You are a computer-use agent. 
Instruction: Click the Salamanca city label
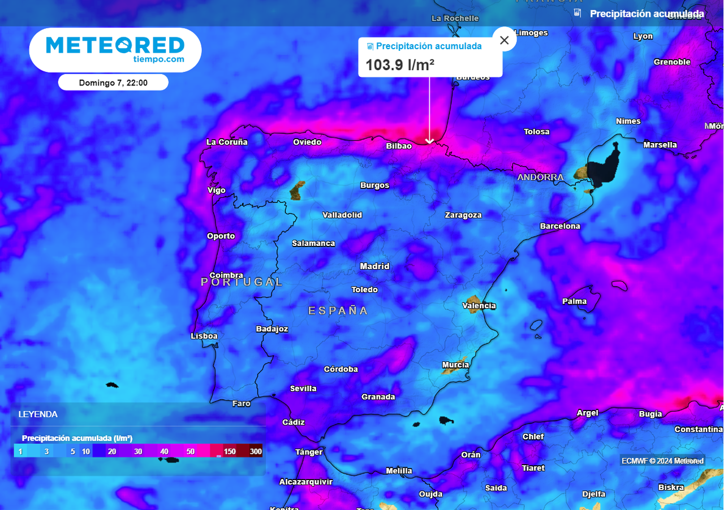click(313, 243)
